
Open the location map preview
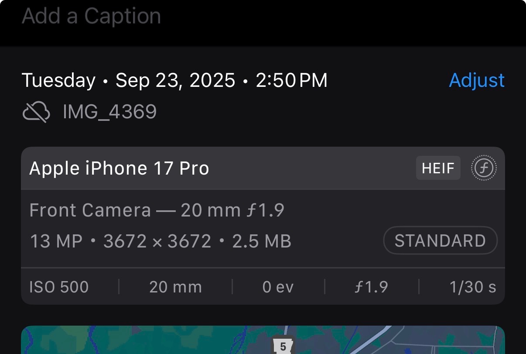tap(174, 340)
